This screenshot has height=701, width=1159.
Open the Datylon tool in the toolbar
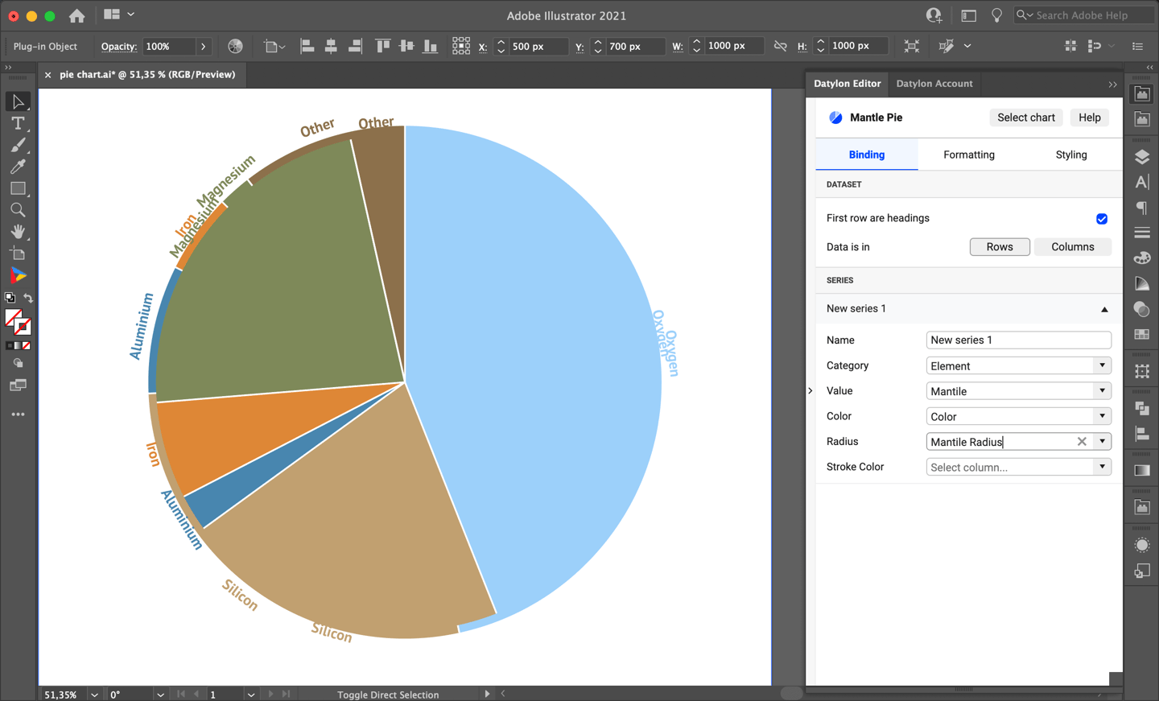(17, 275)
